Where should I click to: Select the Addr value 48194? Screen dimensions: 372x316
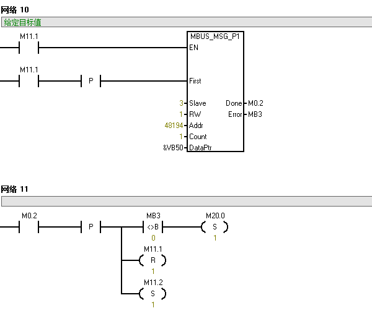174,126
